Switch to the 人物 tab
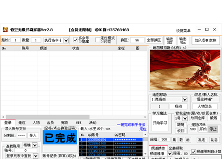222x159 pixels. 36,123
